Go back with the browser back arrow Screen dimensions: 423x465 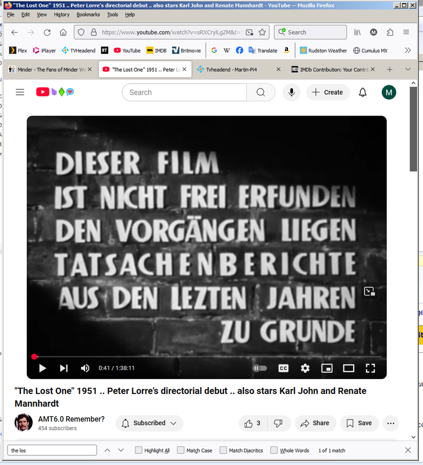(15, 33)
